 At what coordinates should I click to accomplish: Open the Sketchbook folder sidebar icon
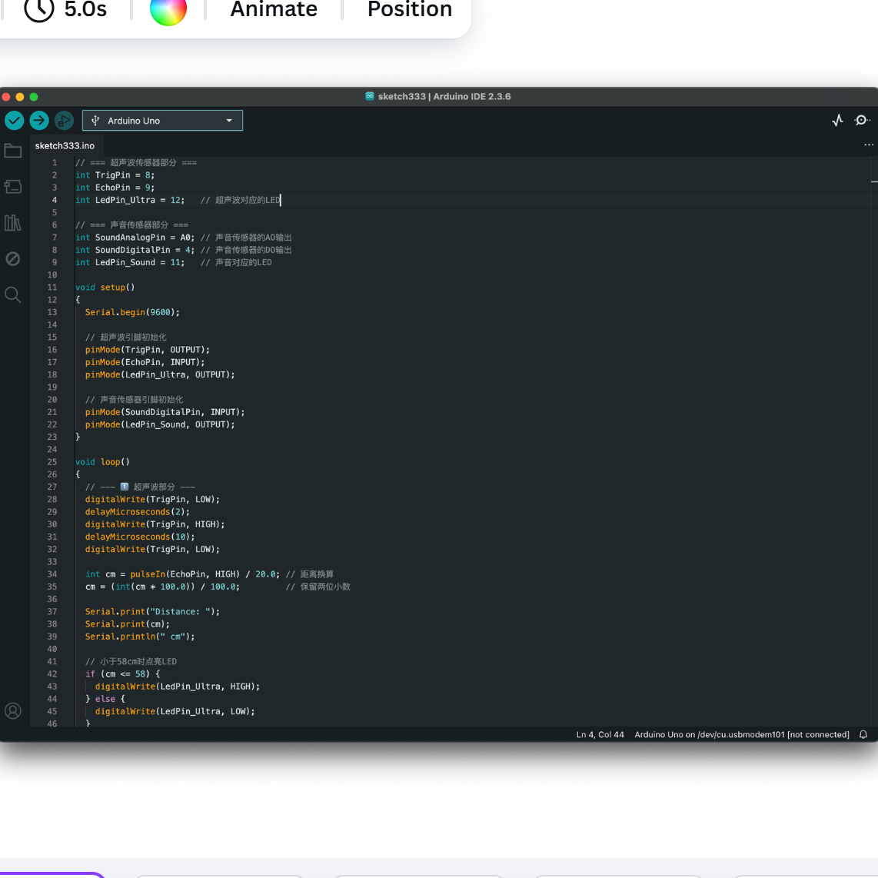(13, 151)
